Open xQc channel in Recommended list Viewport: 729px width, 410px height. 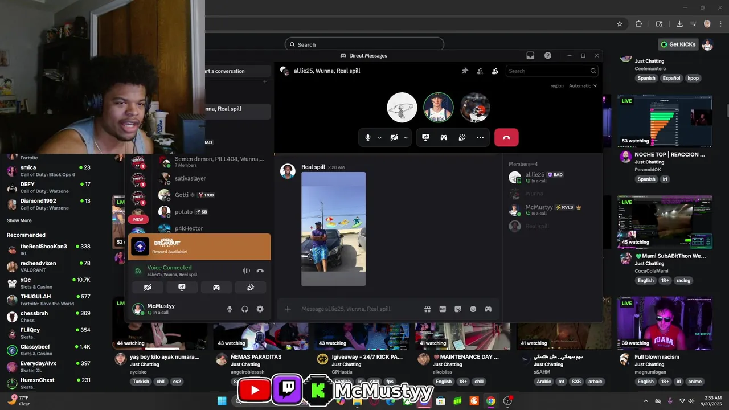point(48,283)
